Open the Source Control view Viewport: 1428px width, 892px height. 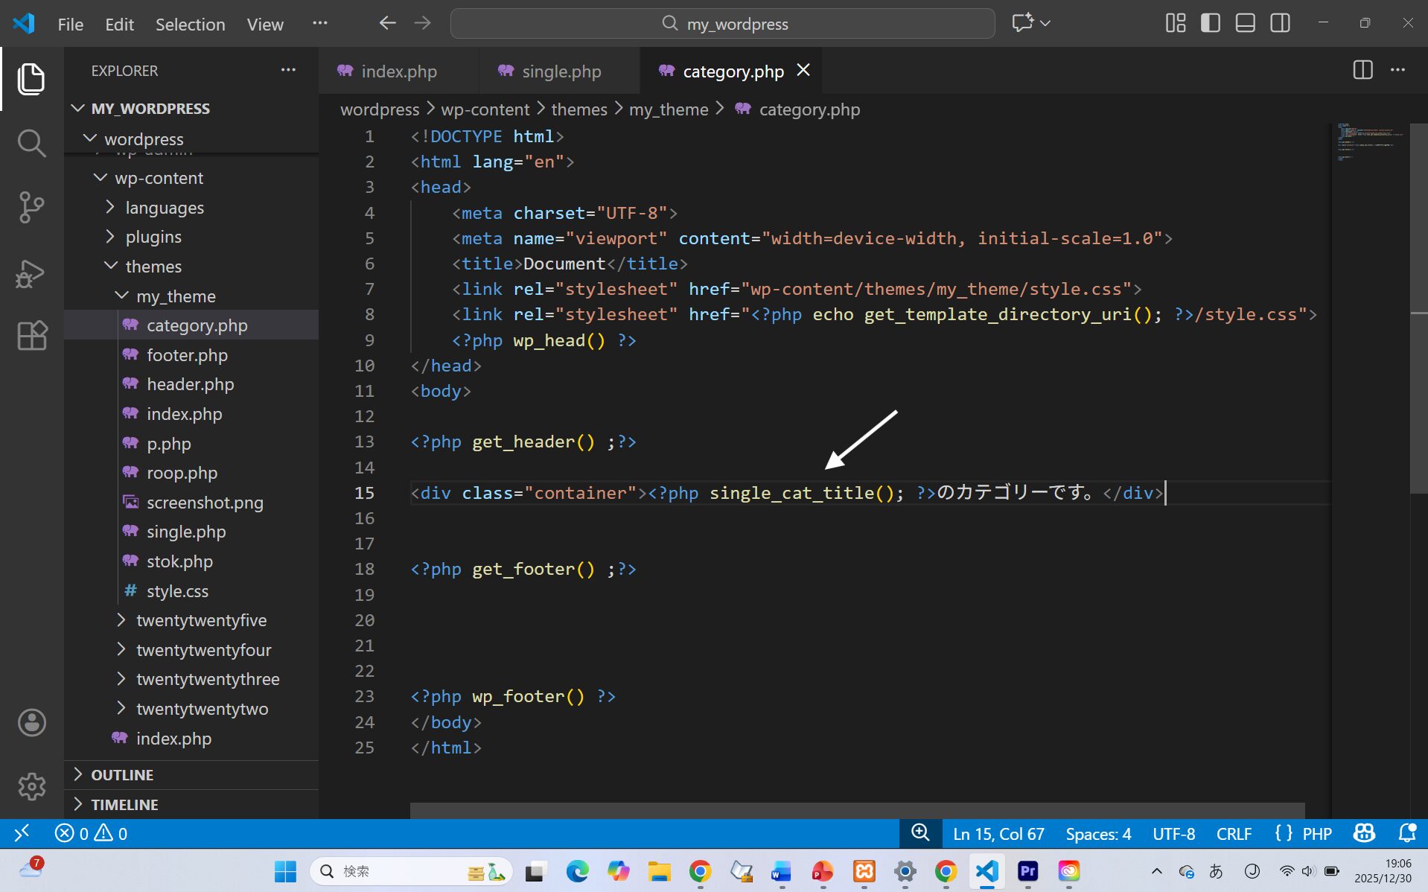tap(31, 207)
